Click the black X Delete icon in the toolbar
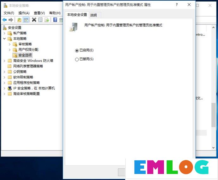This screenshot has width=218, height=180. point(34,20)
